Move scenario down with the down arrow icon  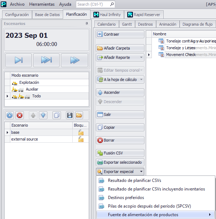coord(43,115)
